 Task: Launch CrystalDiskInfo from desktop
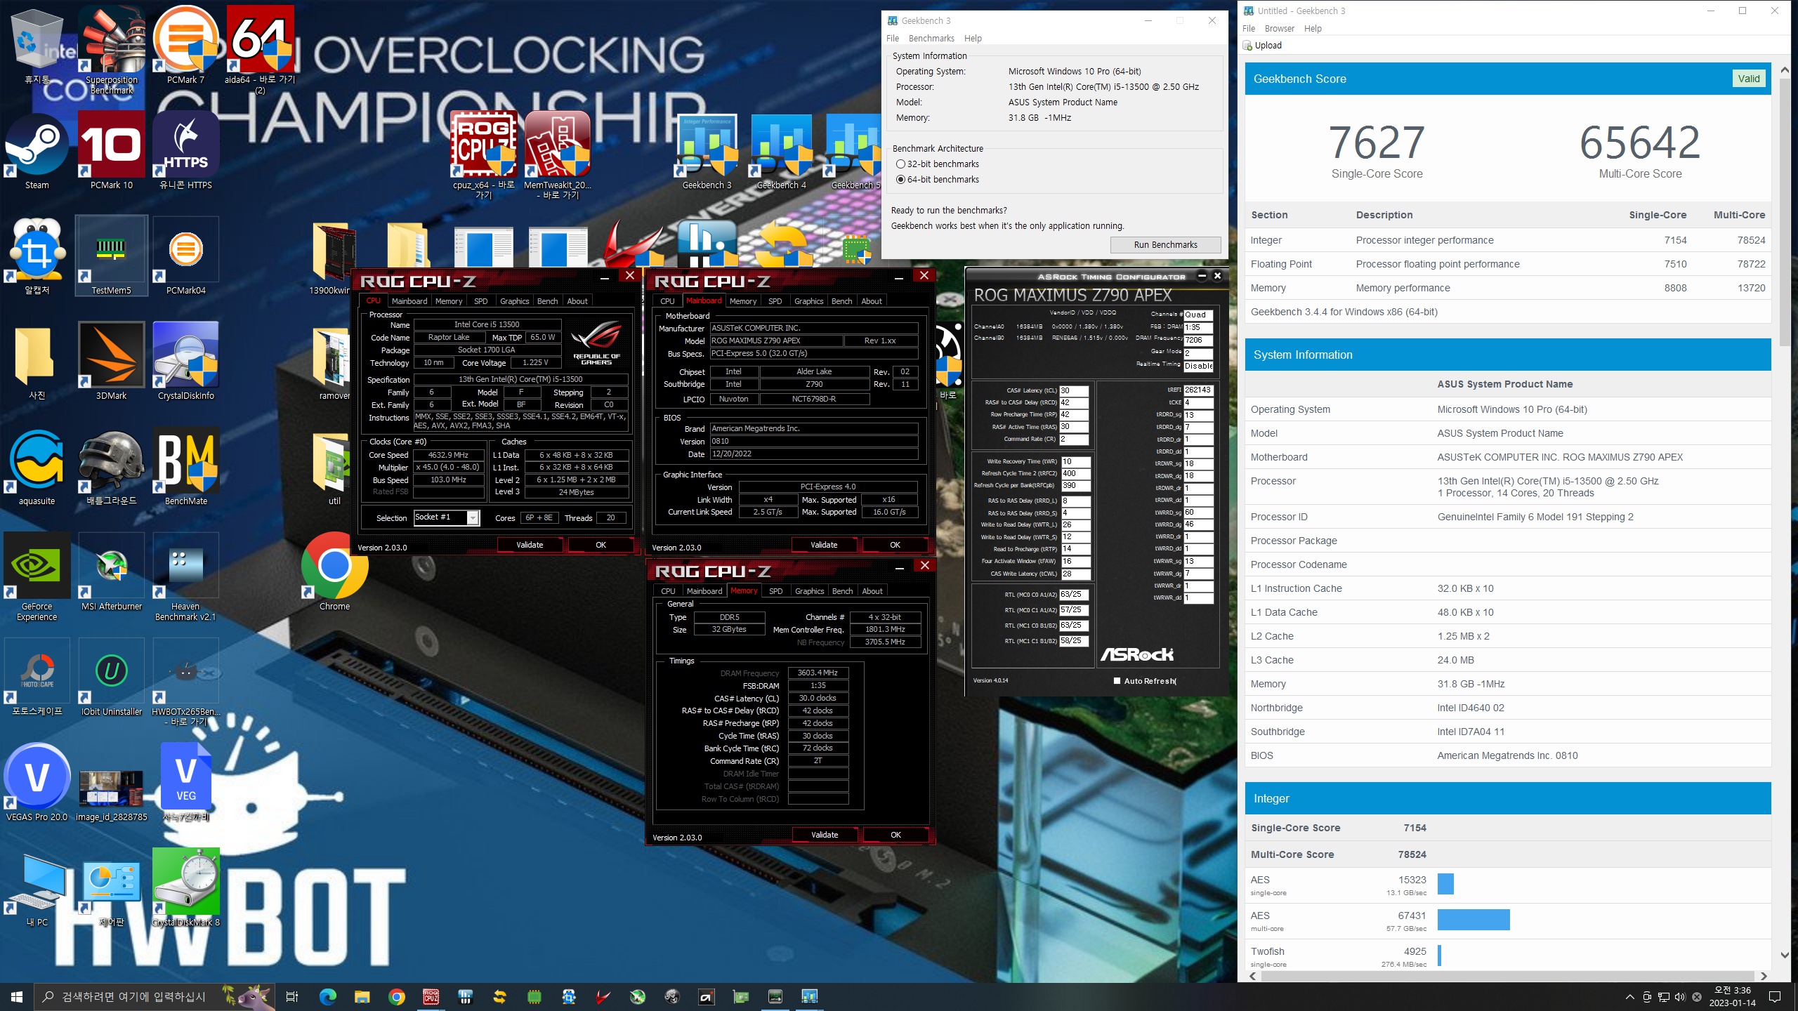[186, 362]
